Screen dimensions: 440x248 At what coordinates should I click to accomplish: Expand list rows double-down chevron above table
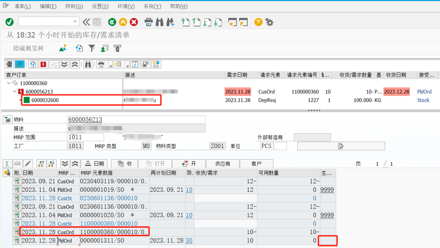click(x=65, y=164)
